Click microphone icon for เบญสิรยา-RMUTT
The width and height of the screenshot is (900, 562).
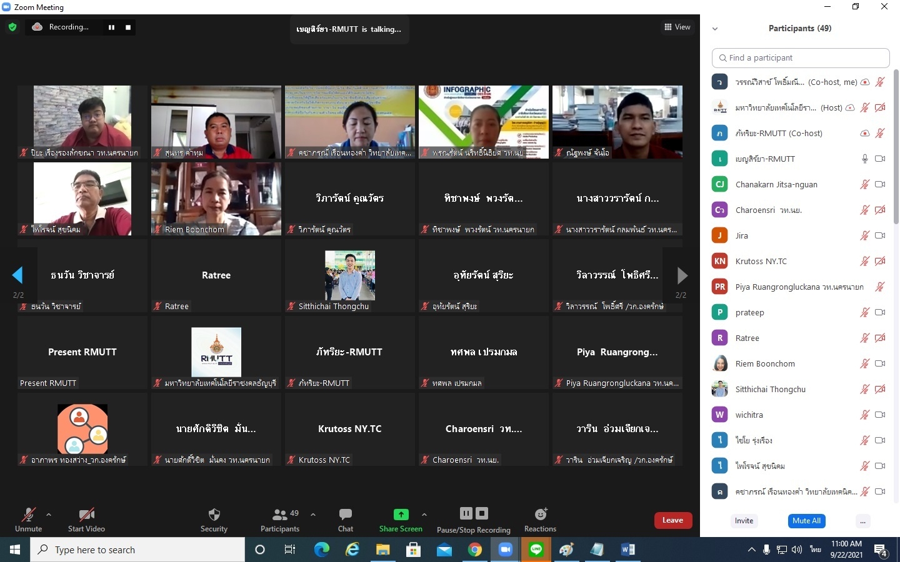pos(865,159)
